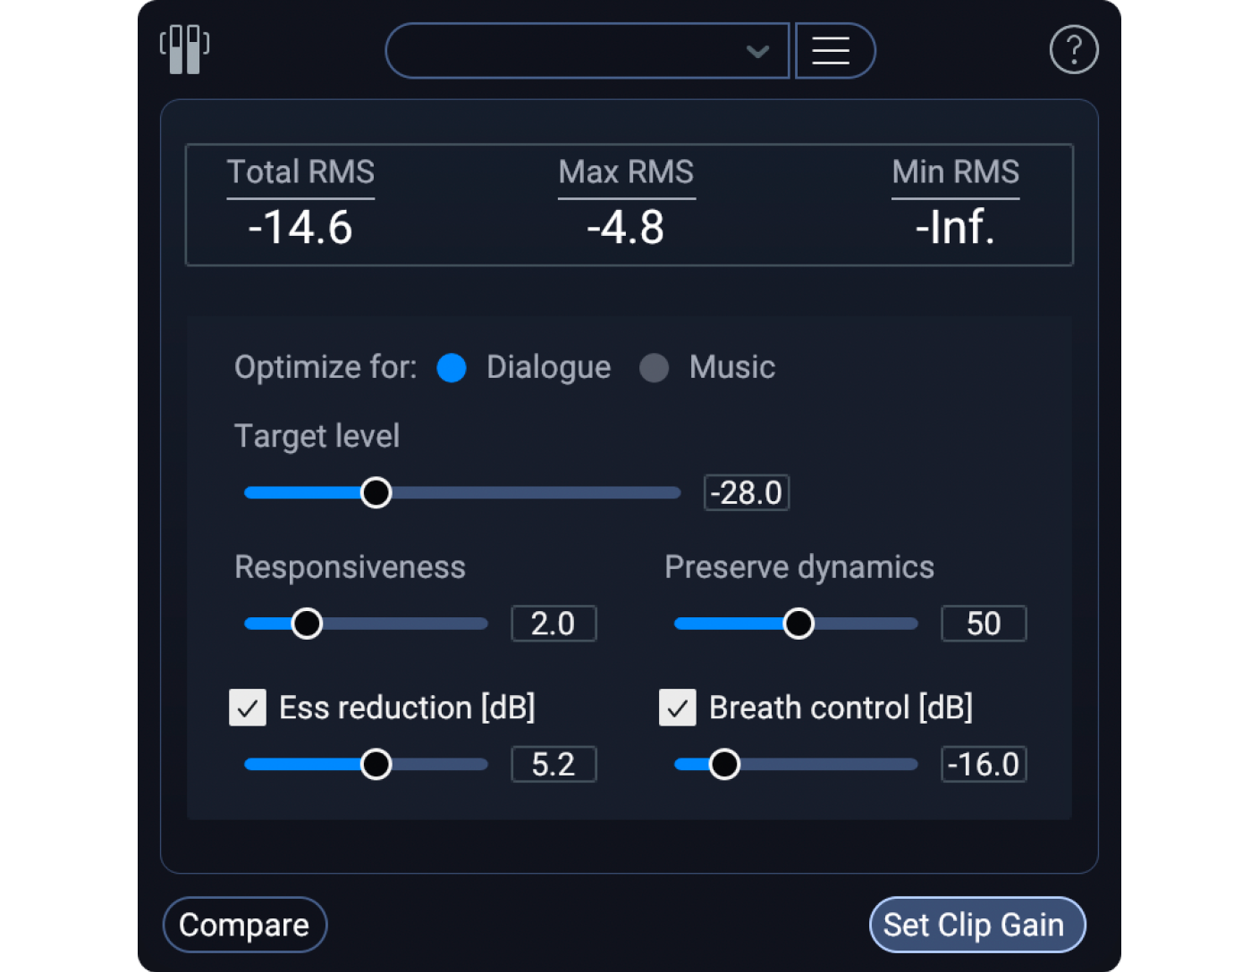
Task: Click the Ess reduction slider handle
Action: tap(376, 764)
